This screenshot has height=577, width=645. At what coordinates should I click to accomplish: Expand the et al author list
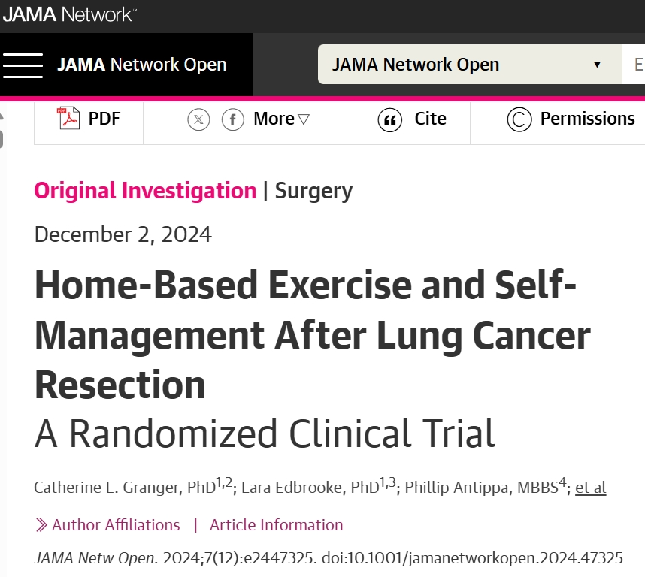point(590,488)
